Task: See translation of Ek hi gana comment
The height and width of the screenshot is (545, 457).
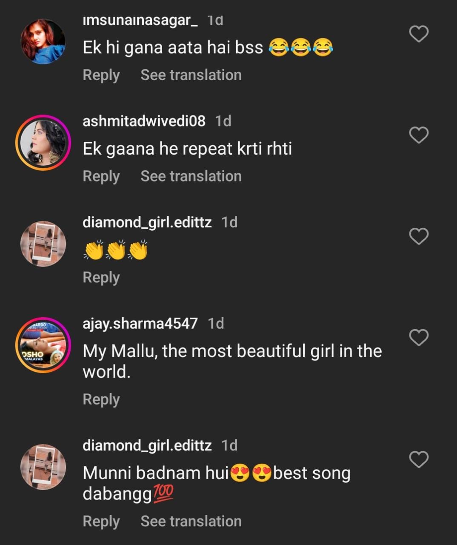Action: click(191, 75)
